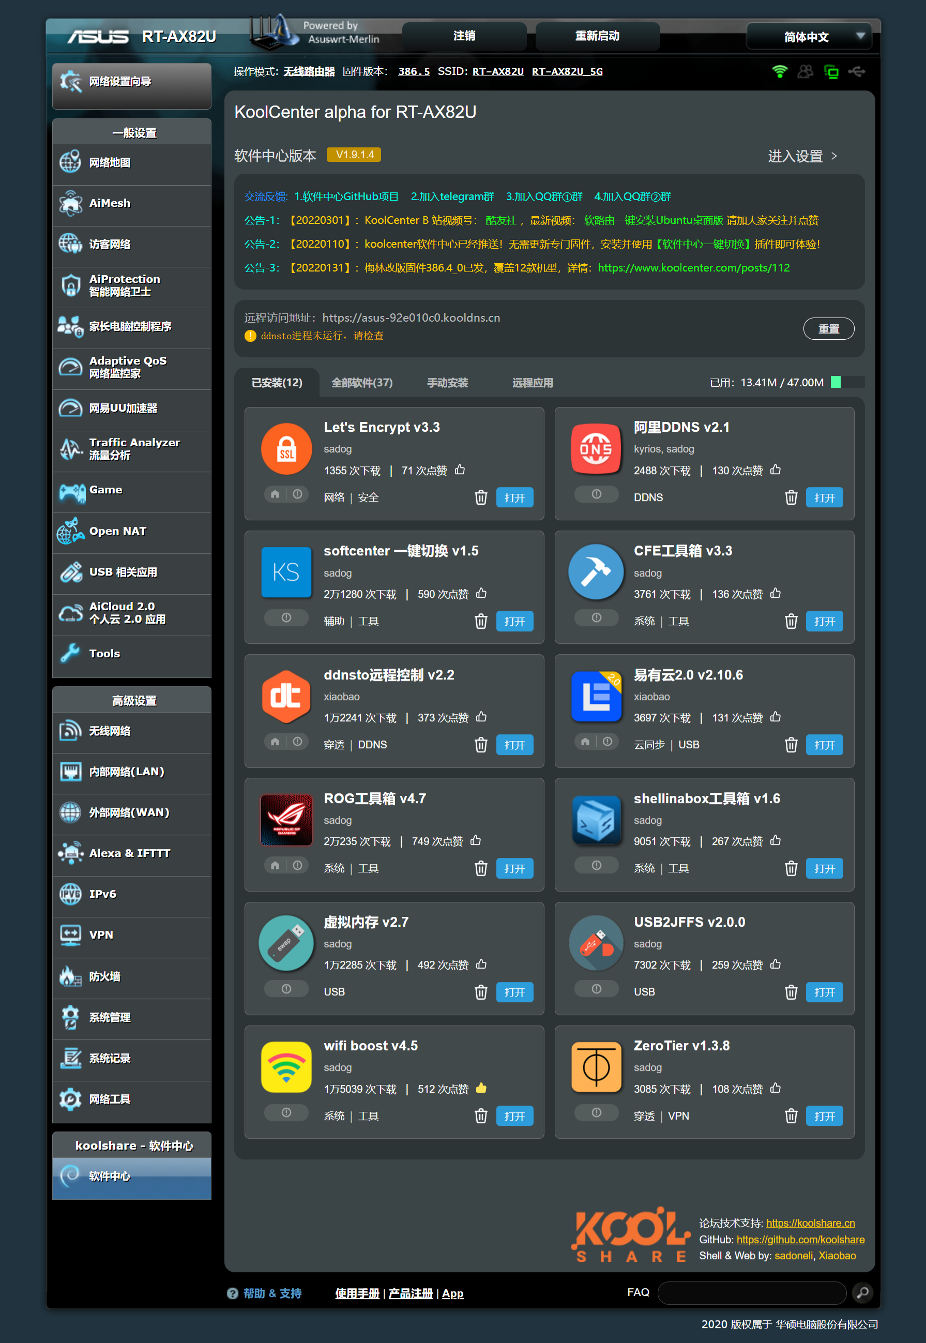Click the home pill icon under ddnsto
The image size is (926, 1343).
(275, 741)
